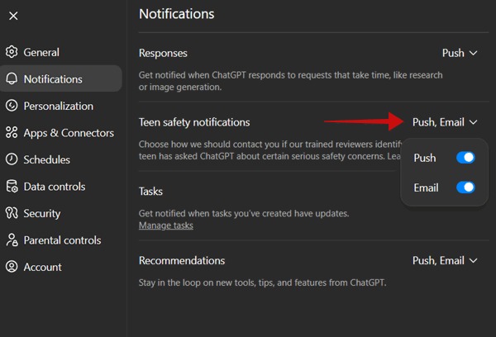Open the General settings tab
The image size is (496, 337).
(61, 52)
